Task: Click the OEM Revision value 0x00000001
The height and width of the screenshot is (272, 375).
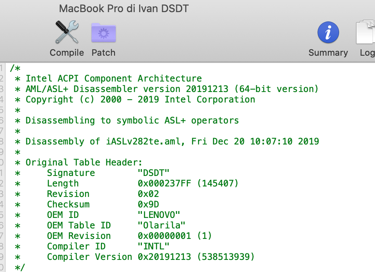Action: (164, 236)
